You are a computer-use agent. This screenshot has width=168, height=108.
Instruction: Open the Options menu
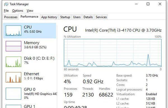18,11
